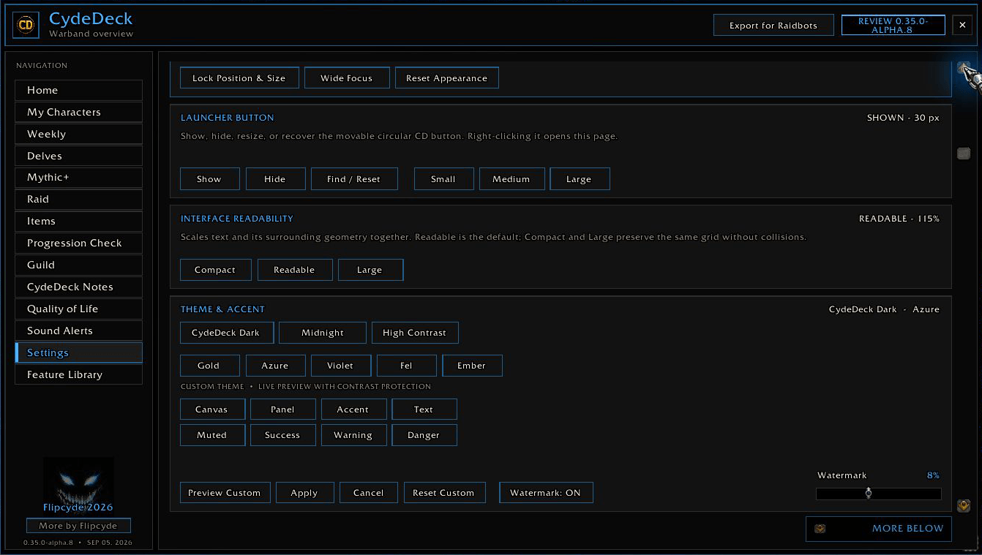Viewport: 982px width, 555px height.
Task: Click MORE BELOW button
Action: [x=879, y=529]
